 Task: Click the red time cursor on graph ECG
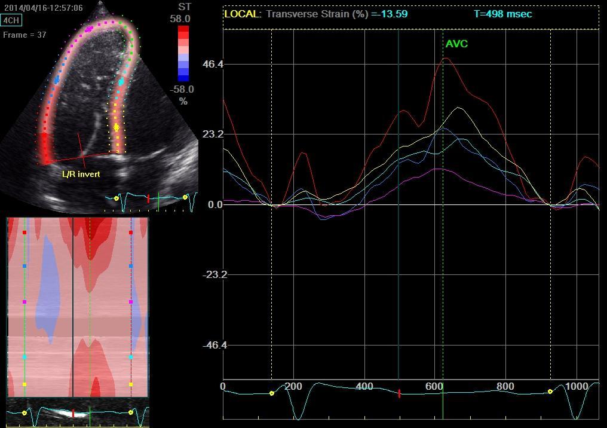pyautogui.click(x=399, y=394)
